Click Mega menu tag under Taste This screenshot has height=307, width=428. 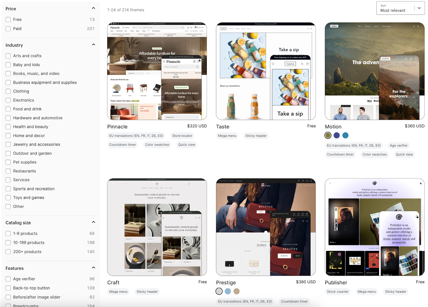[227, 136]
